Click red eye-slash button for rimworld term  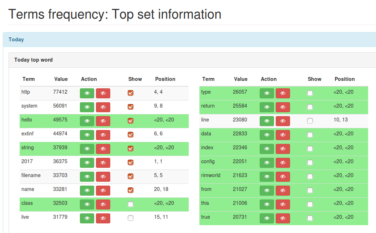[283, 177]
